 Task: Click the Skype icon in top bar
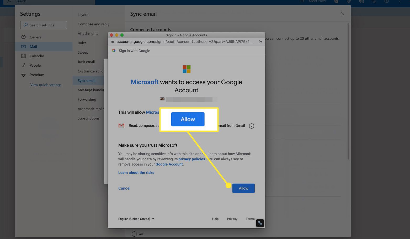[336, 1]
